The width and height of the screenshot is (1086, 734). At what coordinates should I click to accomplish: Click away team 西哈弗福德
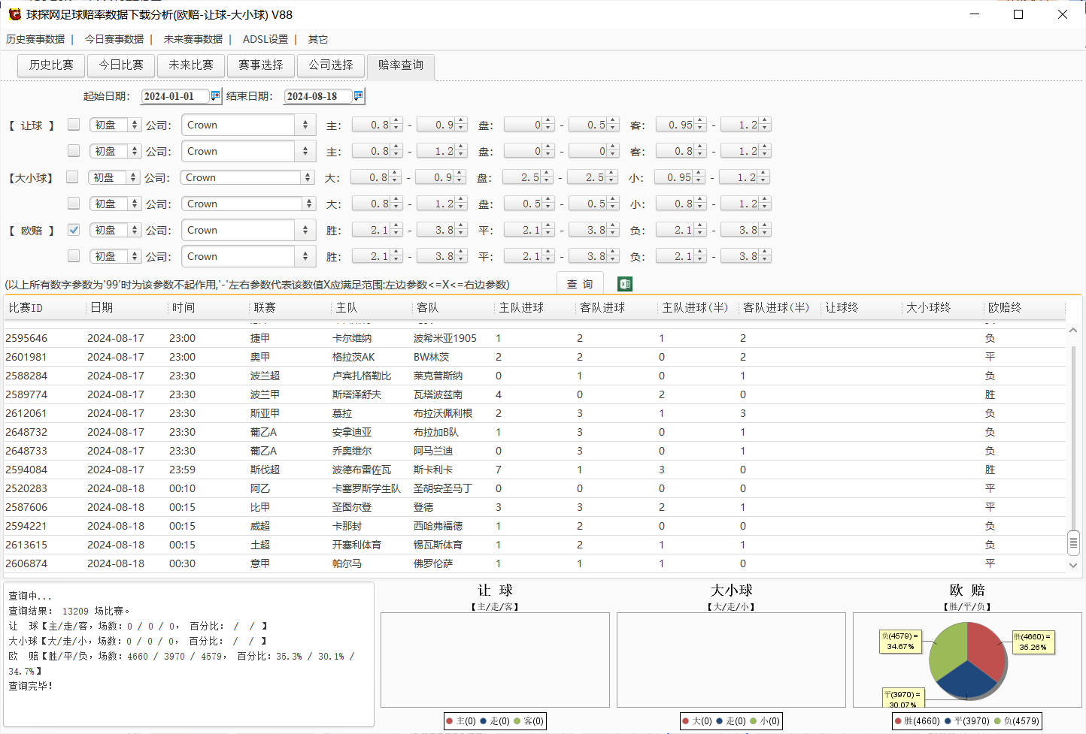click(438, 526)
